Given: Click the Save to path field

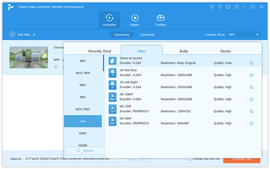Looking at the screenshot, I should (71, 159).
